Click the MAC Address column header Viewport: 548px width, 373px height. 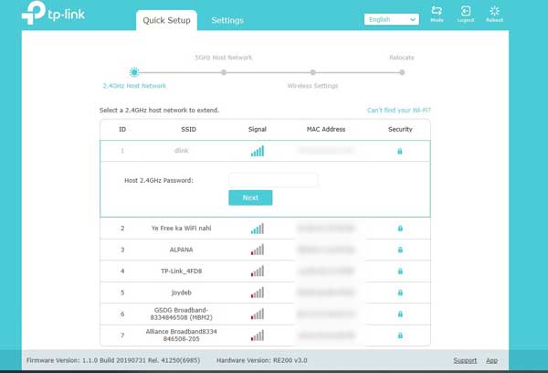(326, 130)
